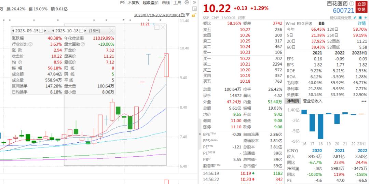
Task: Click the help icon next to 行业对比
Action: [x=31, y=44]
